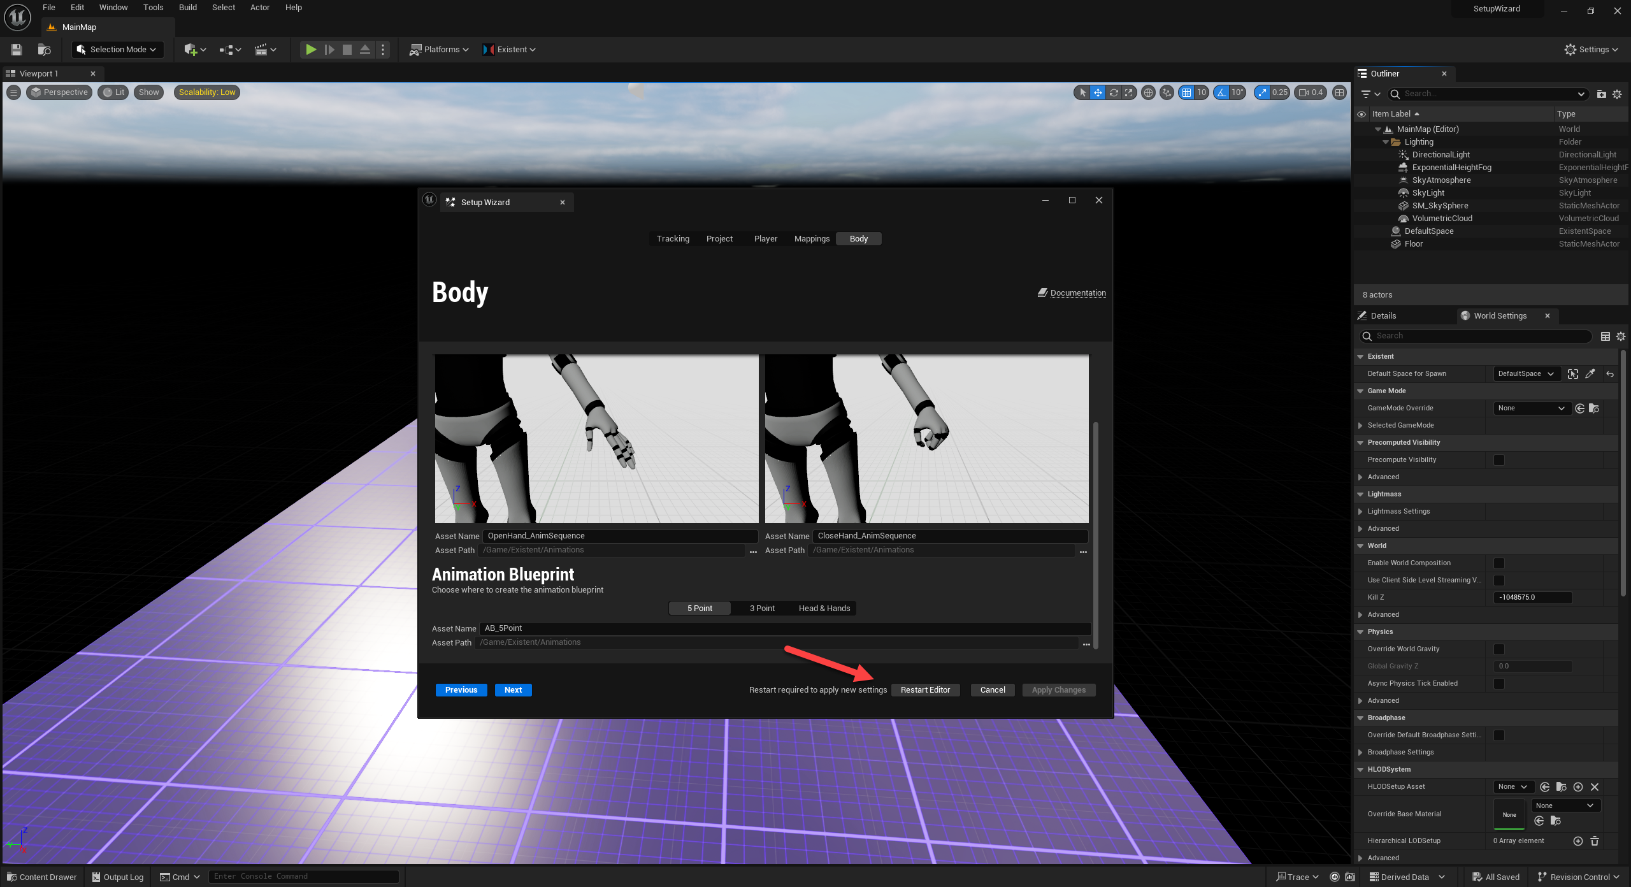Toggle the rotation snap angle icon
This screenshot has width=1631, height=887.
tap(1221, 92)
